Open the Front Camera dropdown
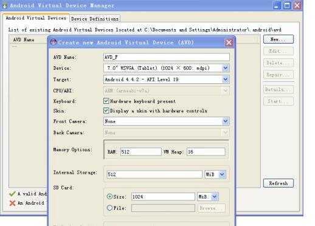The width and height of the screenshot is (315, 226). tap(226, 122)
